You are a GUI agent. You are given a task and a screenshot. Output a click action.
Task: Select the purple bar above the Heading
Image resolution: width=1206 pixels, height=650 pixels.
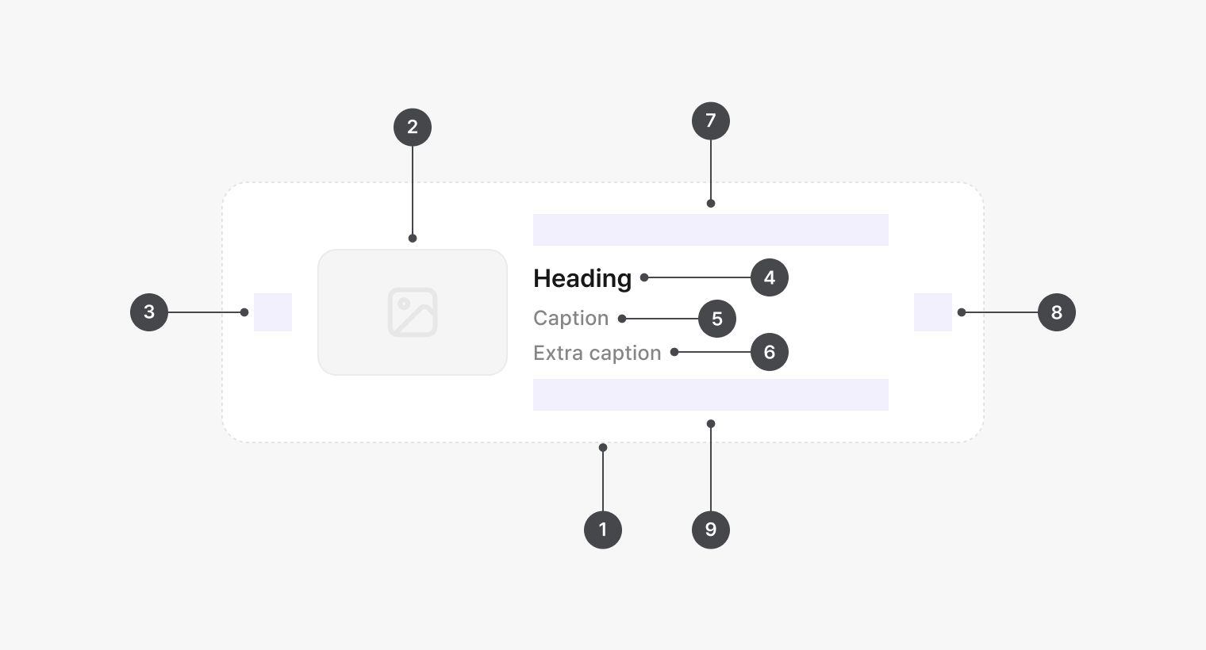coord(711,230)
